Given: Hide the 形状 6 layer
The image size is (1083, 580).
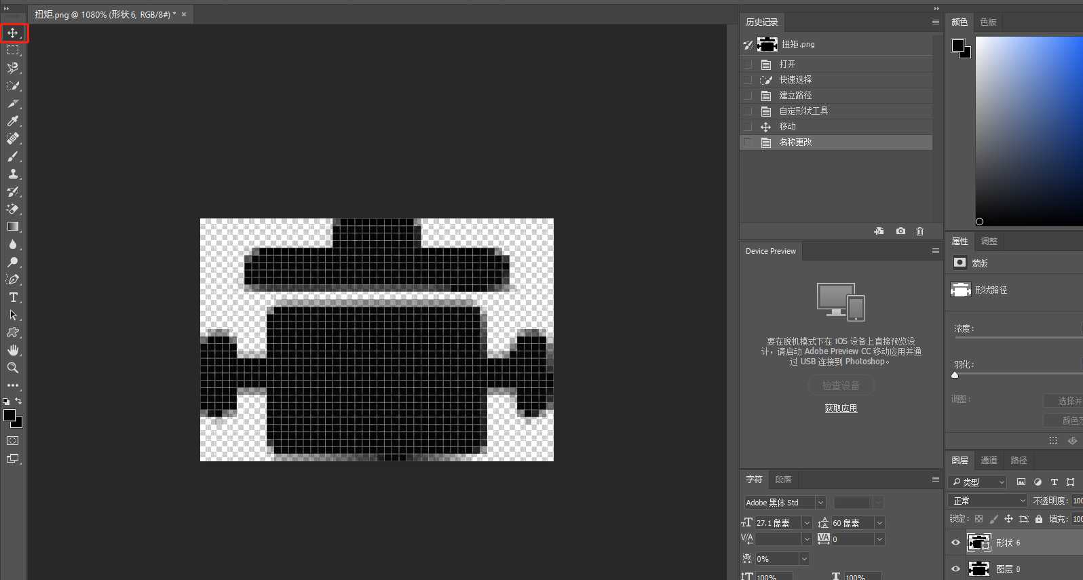Looking at the screenshot, I should tap(955, 543).
